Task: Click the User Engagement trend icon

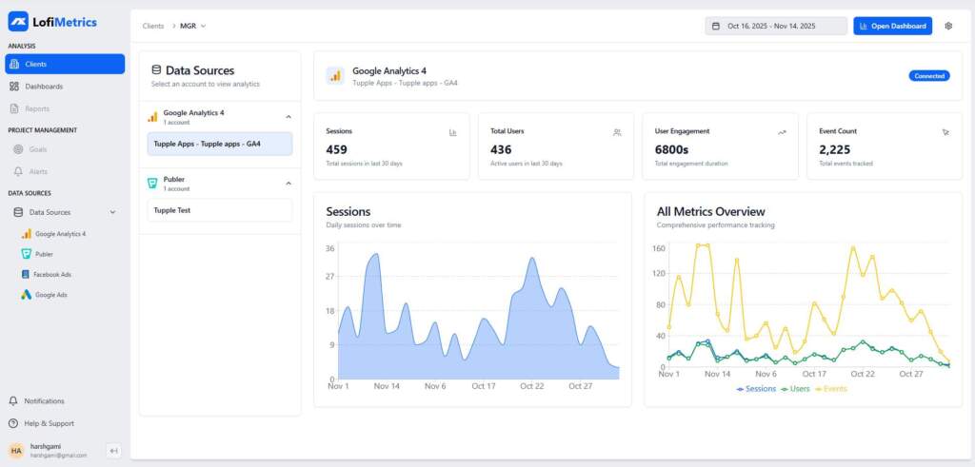Action: [782, 132]
